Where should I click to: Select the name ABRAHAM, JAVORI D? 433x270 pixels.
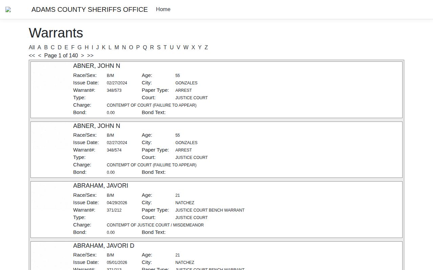(104, 246)
